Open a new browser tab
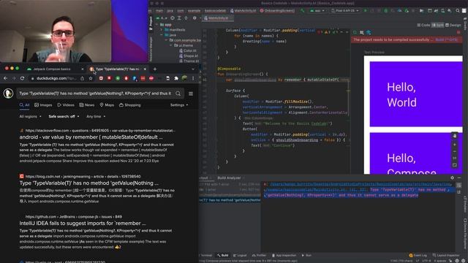Viewport: 468px width, 263px height. (x=154, y=69)
